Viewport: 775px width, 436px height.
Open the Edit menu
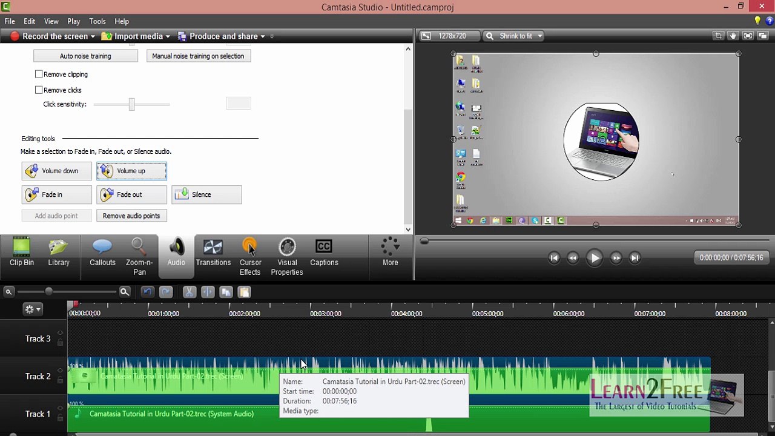pyautogui.click(x=29, y=21)
